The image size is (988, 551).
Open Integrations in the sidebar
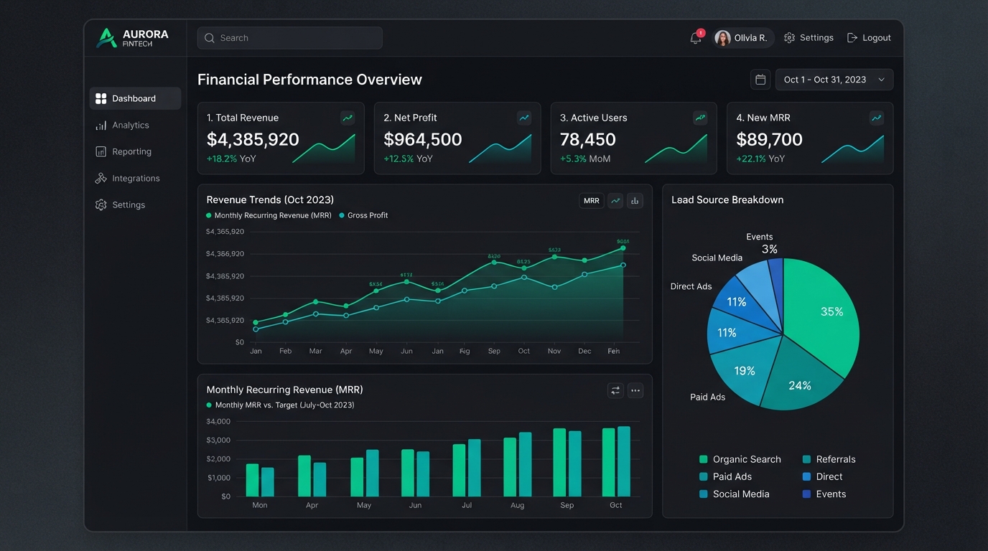[135, 178]
